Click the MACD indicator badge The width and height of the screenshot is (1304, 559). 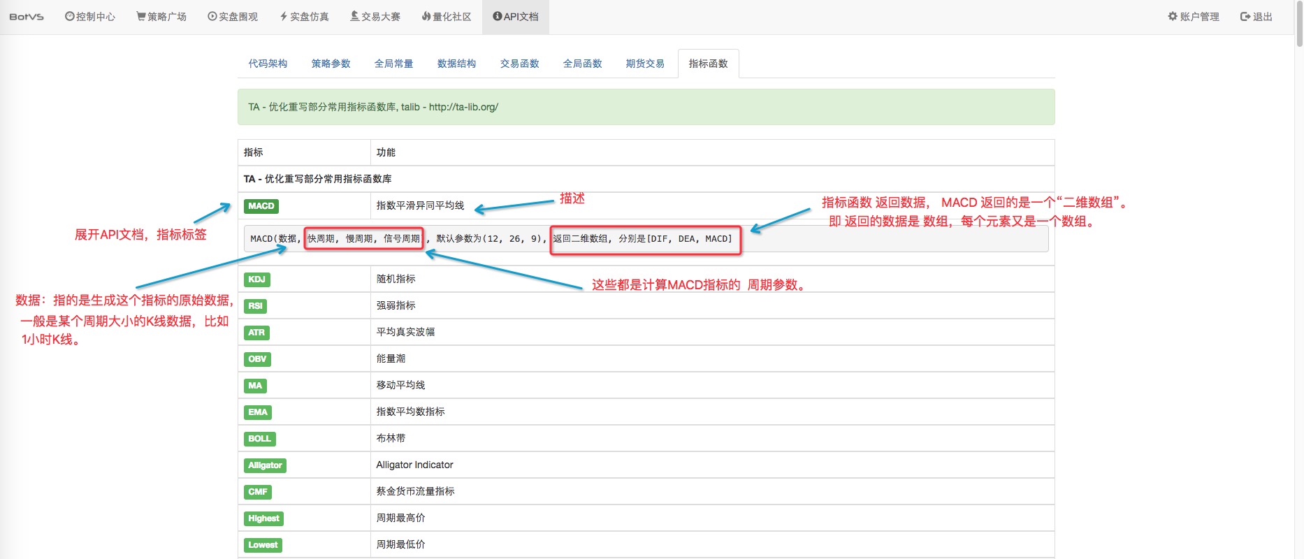click(x=261, y=206)
